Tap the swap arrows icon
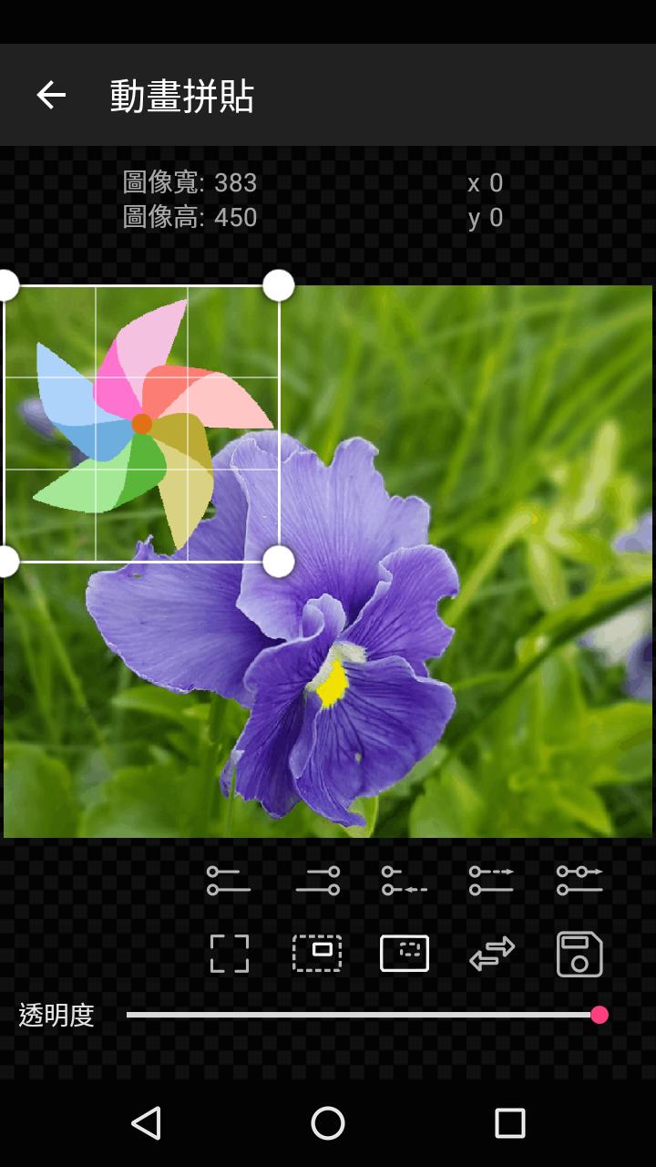 (x=492, y=954)
